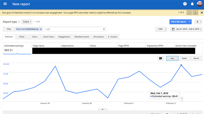
Task: Select the Page views metric header
Action: (x=39, y=46)
